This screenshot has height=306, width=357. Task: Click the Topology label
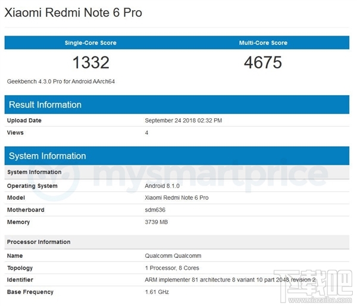click(20, 268)
